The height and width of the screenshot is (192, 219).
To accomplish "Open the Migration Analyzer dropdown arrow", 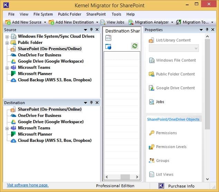I will [172, 22].
